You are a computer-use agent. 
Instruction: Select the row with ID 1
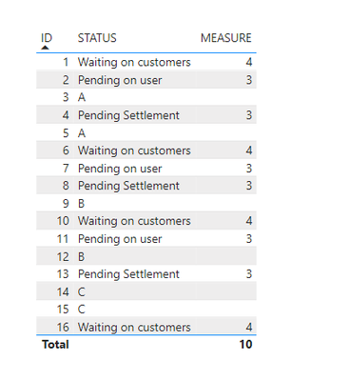pos(146,62)
